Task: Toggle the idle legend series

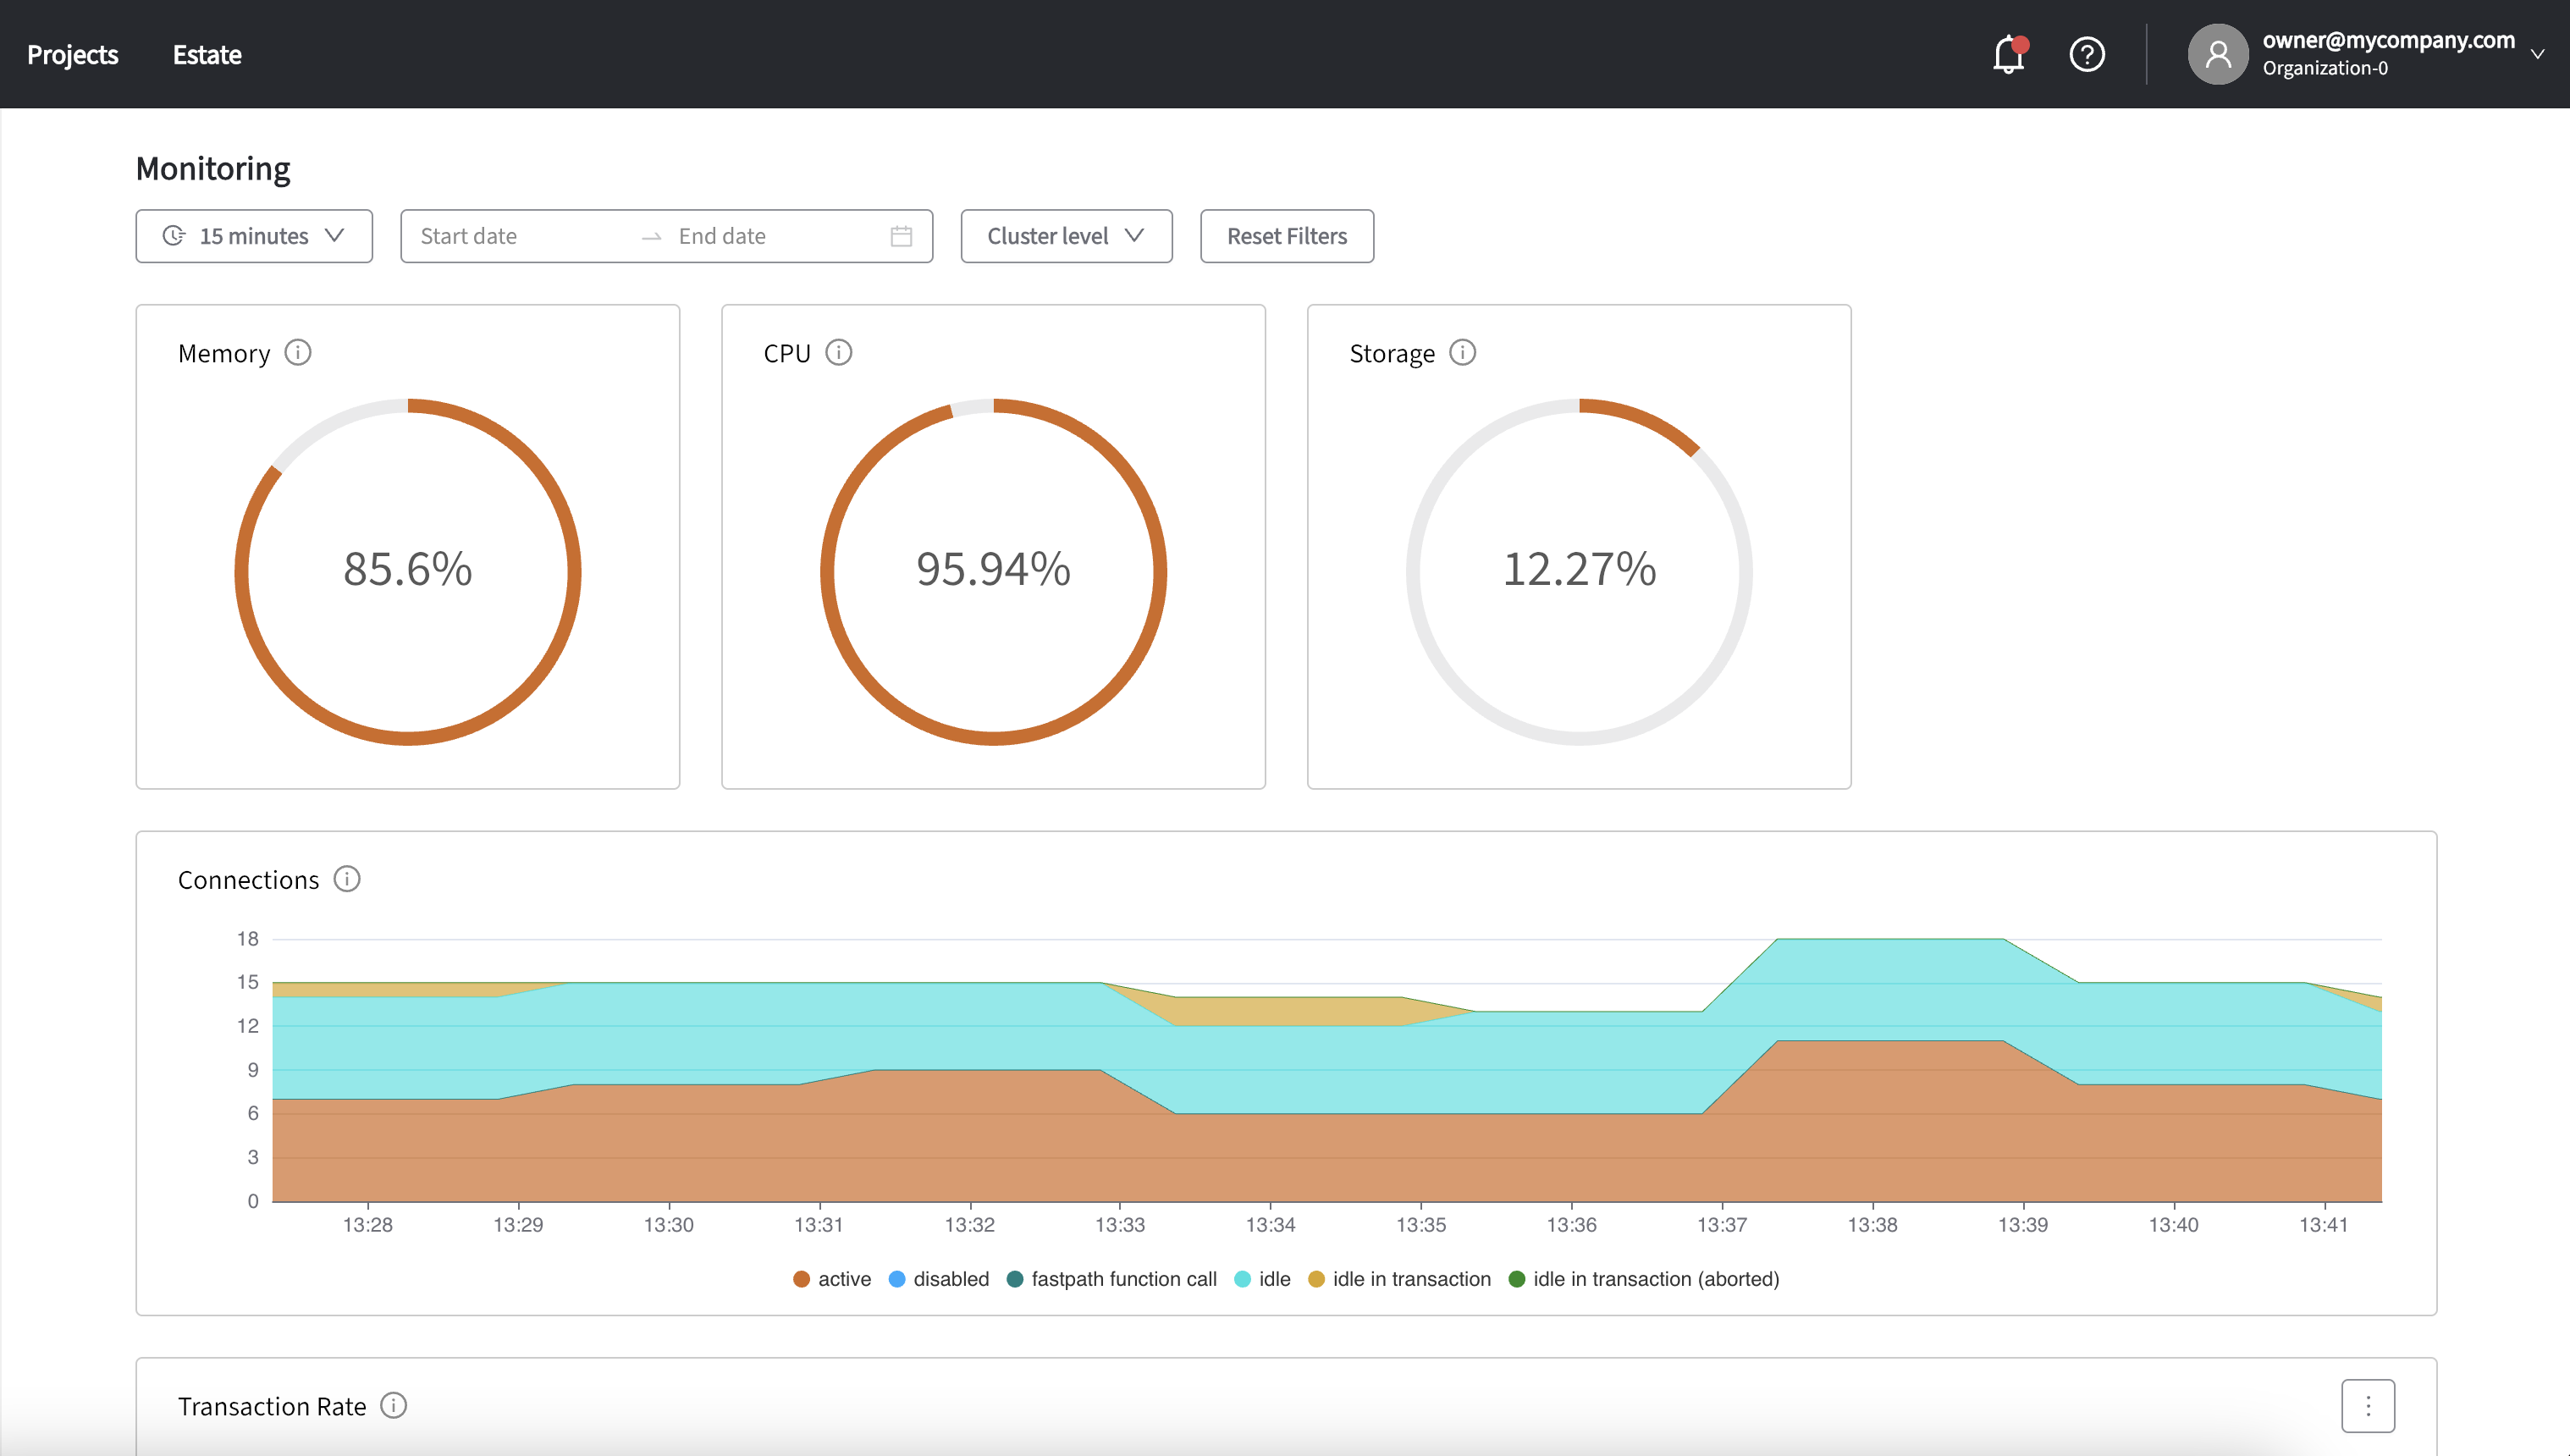Action: [1263, 1279]
